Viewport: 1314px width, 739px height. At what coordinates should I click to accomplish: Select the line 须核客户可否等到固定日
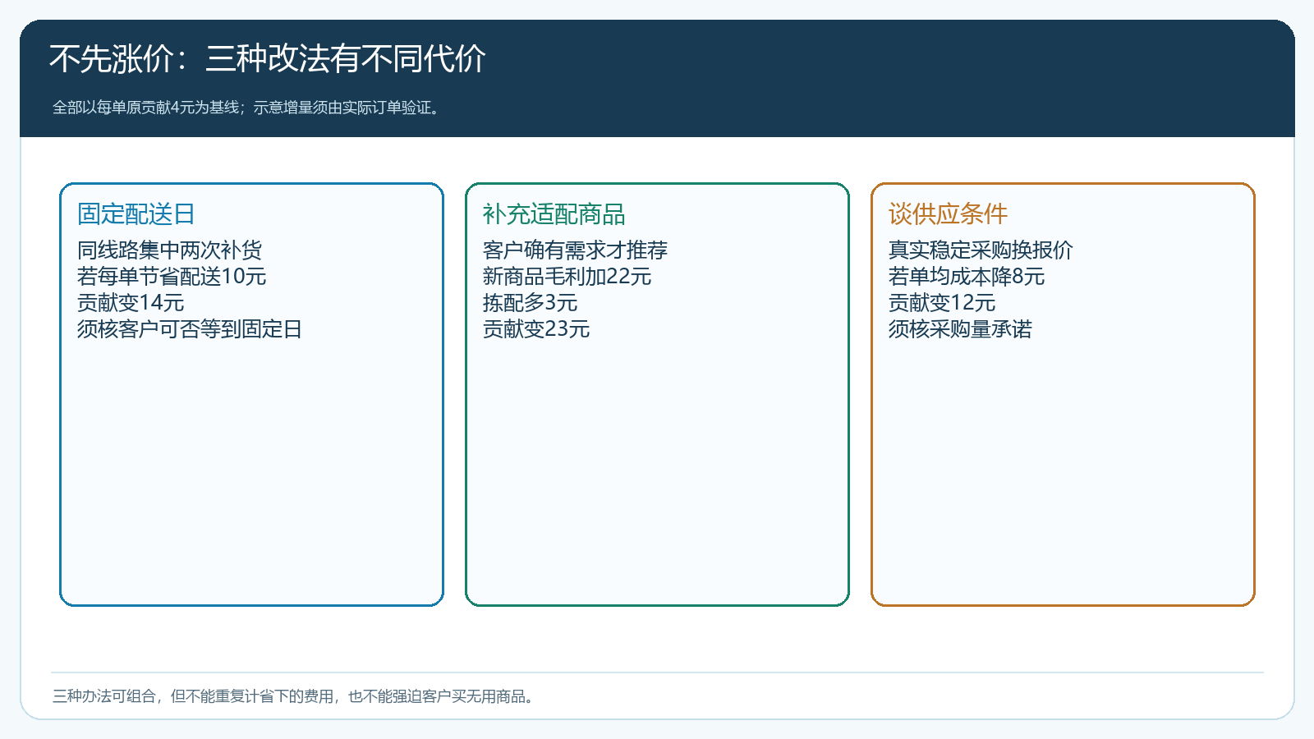[x=190, y=328]
